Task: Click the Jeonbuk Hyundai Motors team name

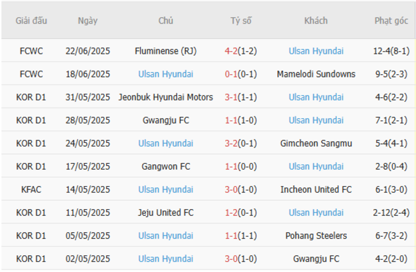Action: [166, 97]
